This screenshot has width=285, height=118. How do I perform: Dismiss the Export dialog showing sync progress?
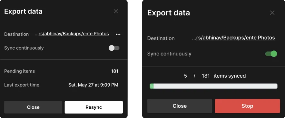tap(272, 13)
